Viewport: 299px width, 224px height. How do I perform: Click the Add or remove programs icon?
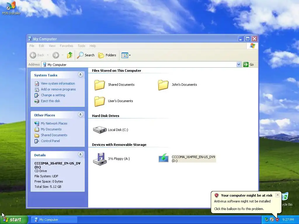37,89
